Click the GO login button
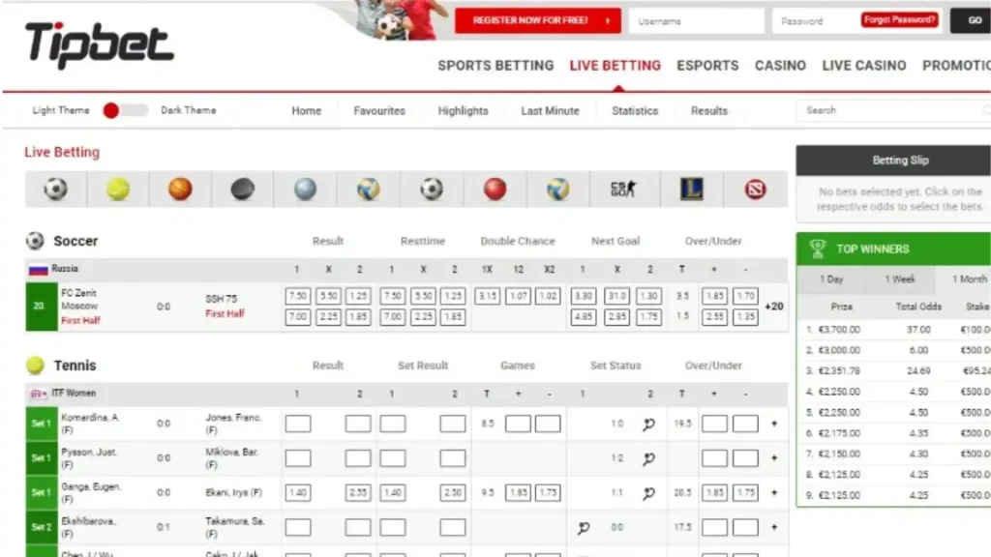The image size is (991, 557). (x=972, y=21)
